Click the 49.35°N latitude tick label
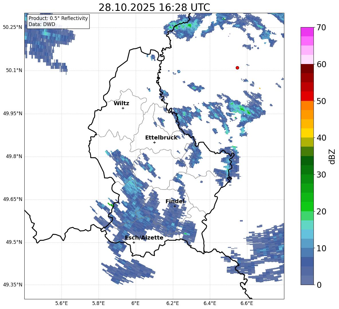This screenshot has height=309, width=339. point(13,285)
